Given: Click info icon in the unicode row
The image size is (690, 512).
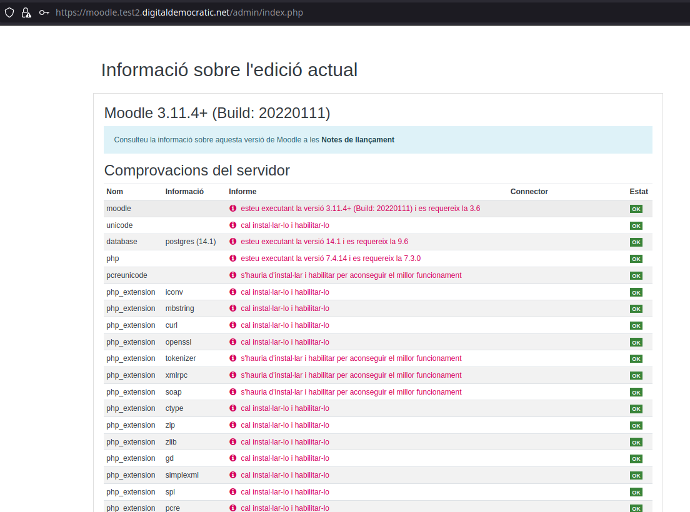Looking at the screenshot, I should pos(232,225).
